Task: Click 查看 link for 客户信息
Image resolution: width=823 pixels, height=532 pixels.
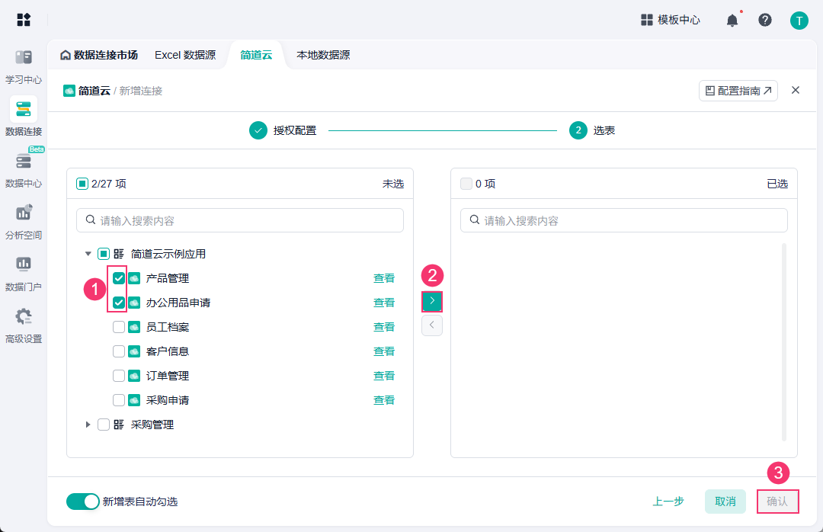Action: coord(383,351)
